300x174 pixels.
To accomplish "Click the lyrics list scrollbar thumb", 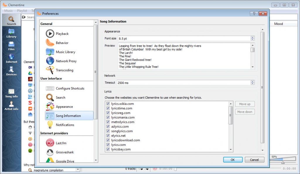I will (x=231, y=115).
